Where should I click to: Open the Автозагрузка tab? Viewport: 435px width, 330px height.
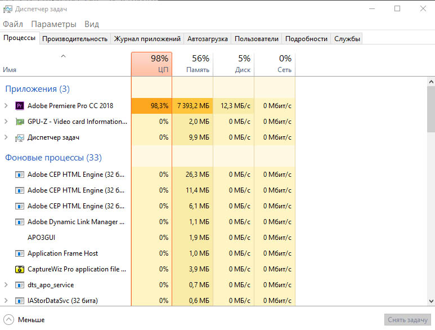[x=208, y=39]
